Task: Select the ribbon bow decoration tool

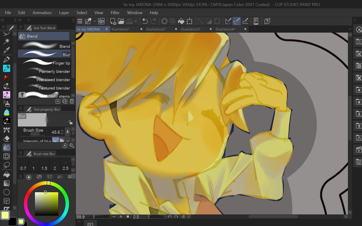Action: (x=6, y=130)
